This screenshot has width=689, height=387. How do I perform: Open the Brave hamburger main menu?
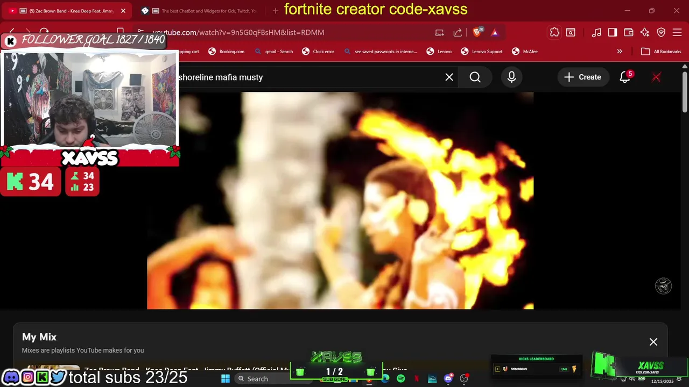click(677, 32)
